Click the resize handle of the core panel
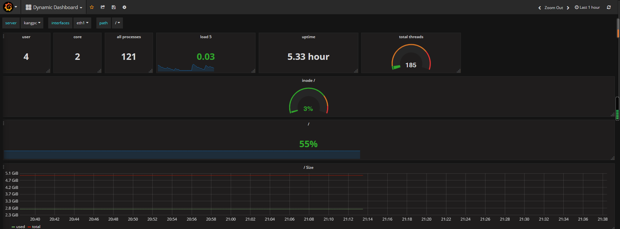Screen dimensions: 620x229 point(99,71)
